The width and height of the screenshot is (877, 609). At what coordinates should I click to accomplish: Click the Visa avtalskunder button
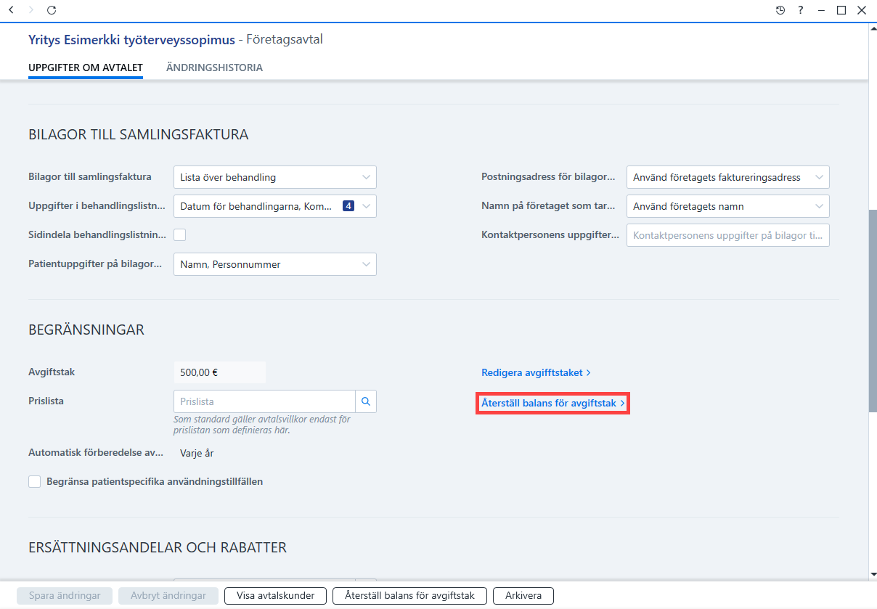point(275,595)
